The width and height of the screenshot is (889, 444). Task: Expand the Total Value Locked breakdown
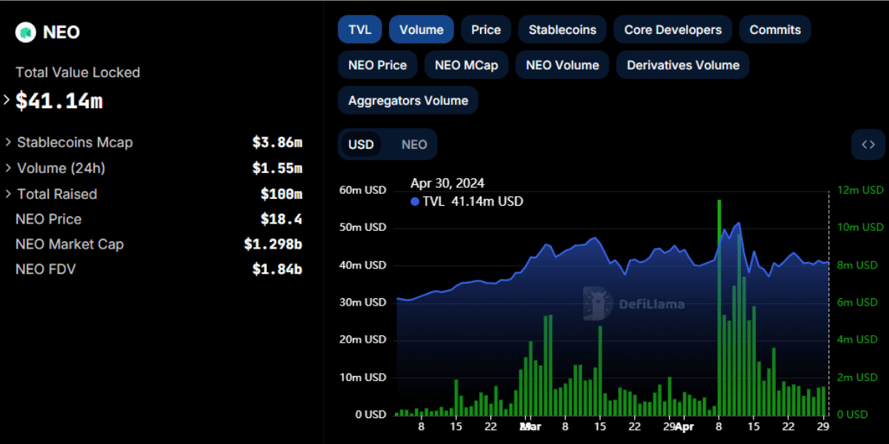7,99
